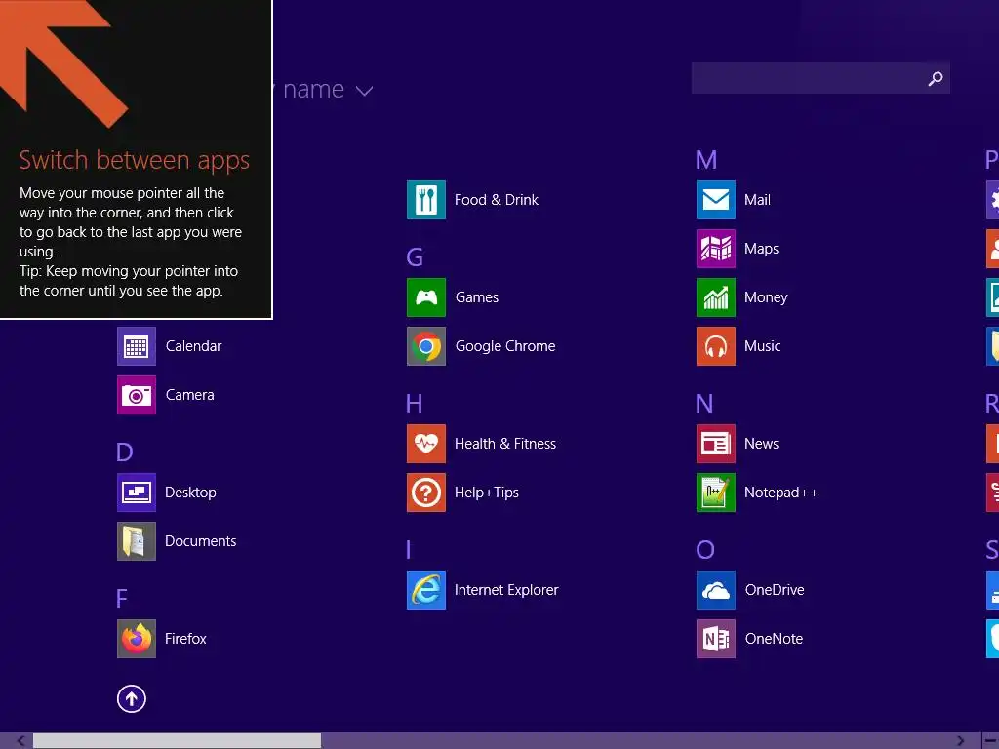Screen dimensions: 999x749
Task: Open the Music headphones icon
Action: 716,346
